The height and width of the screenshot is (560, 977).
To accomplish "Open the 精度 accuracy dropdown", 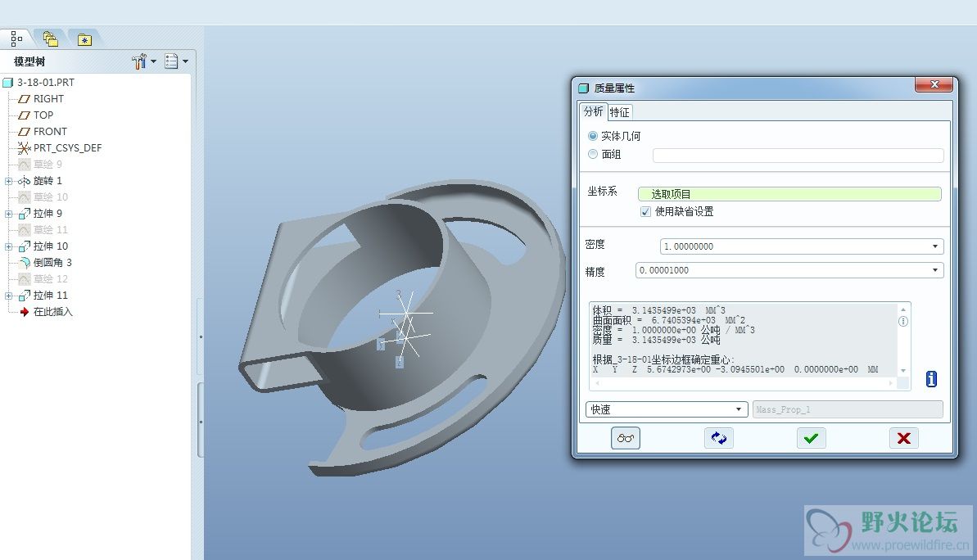I will point(934,270).
